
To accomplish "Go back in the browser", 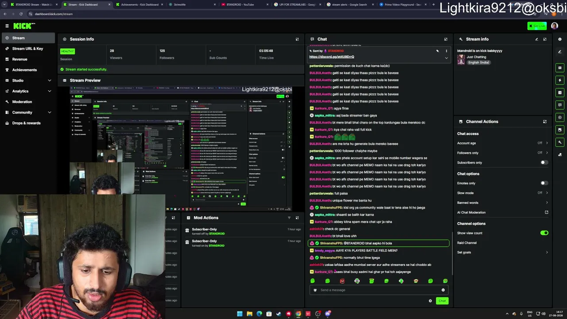I will pos(5,14).
